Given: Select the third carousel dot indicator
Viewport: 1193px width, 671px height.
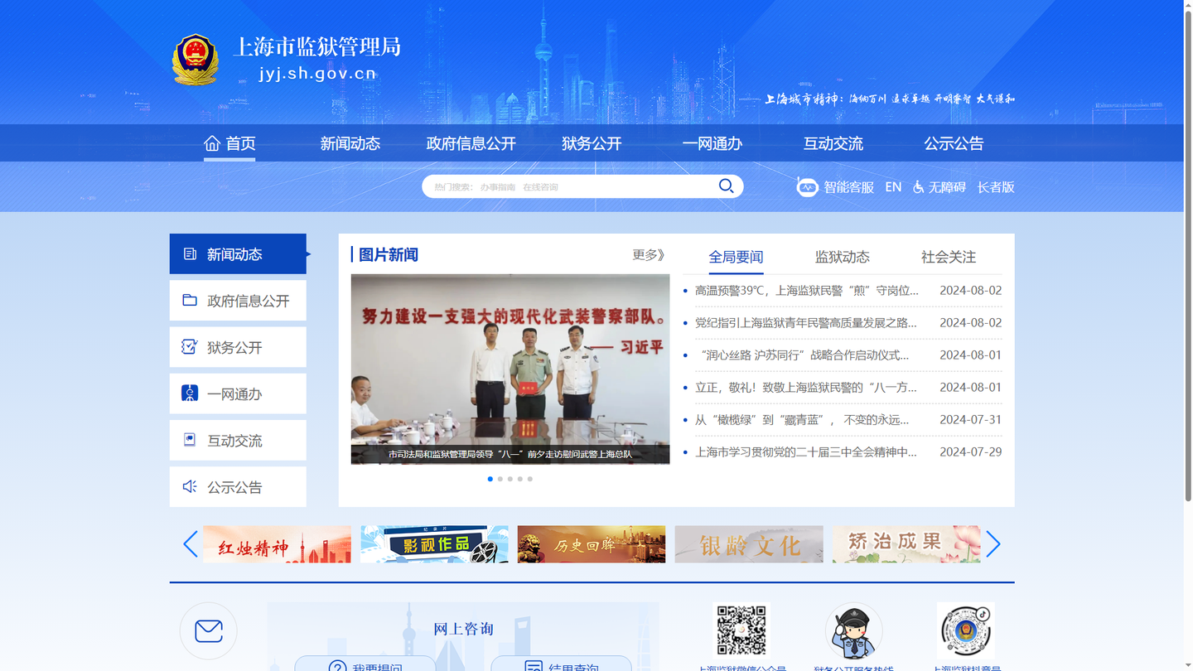Looking at the screenshot, I should tap(510, 479).
